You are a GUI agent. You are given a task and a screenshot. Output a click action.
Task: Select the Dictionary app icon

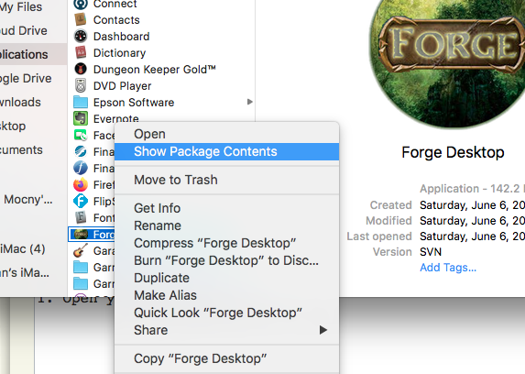(x=81, y=52)
